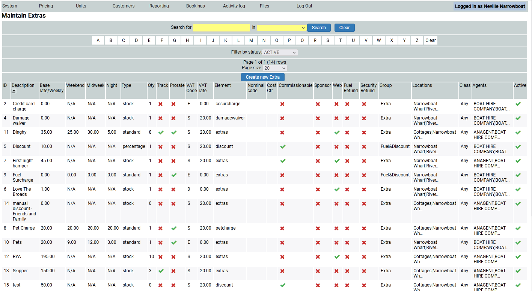Screen dimensions: 532x291
Task: Click green Active tick for Credit card charge
Action: click(518, 104)
